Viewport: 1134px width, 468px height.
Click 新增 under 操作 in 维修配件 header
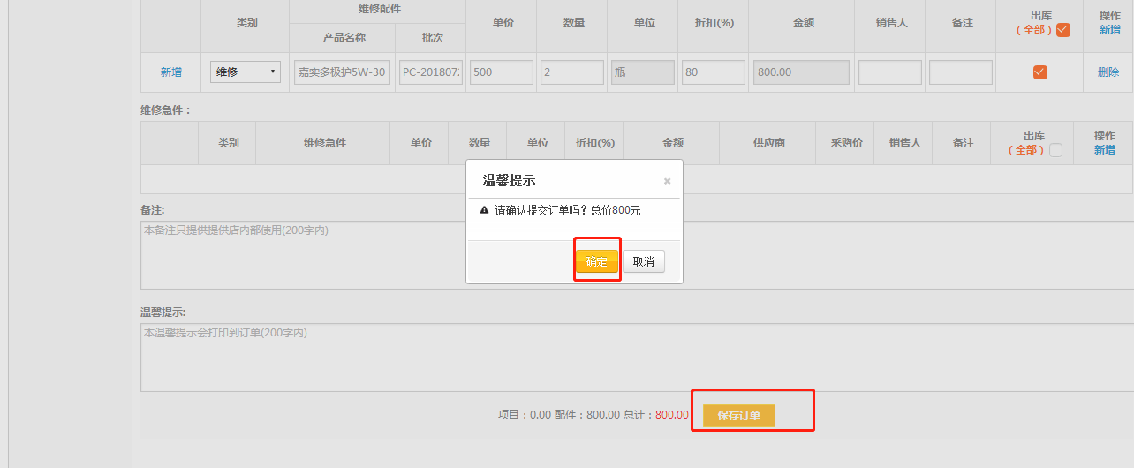[1109, 30]
